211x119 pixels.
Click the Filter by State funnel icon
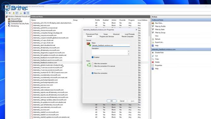tap(153, 29)
